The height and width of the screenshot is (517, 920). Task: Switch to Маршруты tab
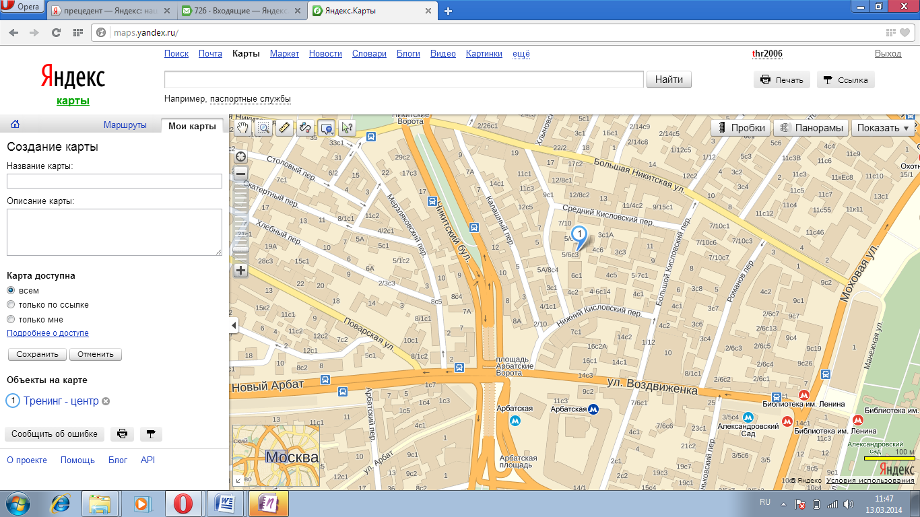tap(125, 125)
